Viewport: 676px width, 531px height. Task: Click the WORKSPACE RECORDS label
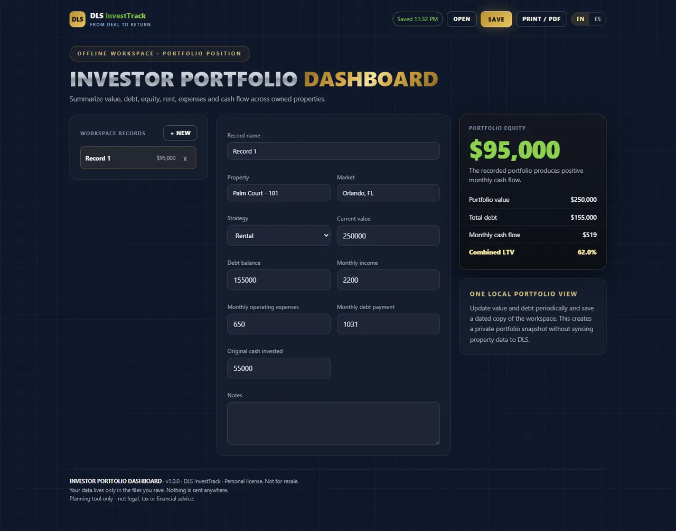coord(112,133)
